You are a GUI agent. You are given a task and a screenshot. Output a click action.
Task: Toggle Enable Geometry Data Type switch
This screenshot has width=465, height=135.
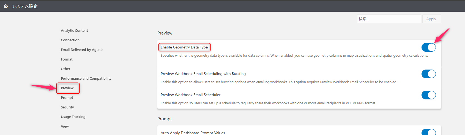428,47
